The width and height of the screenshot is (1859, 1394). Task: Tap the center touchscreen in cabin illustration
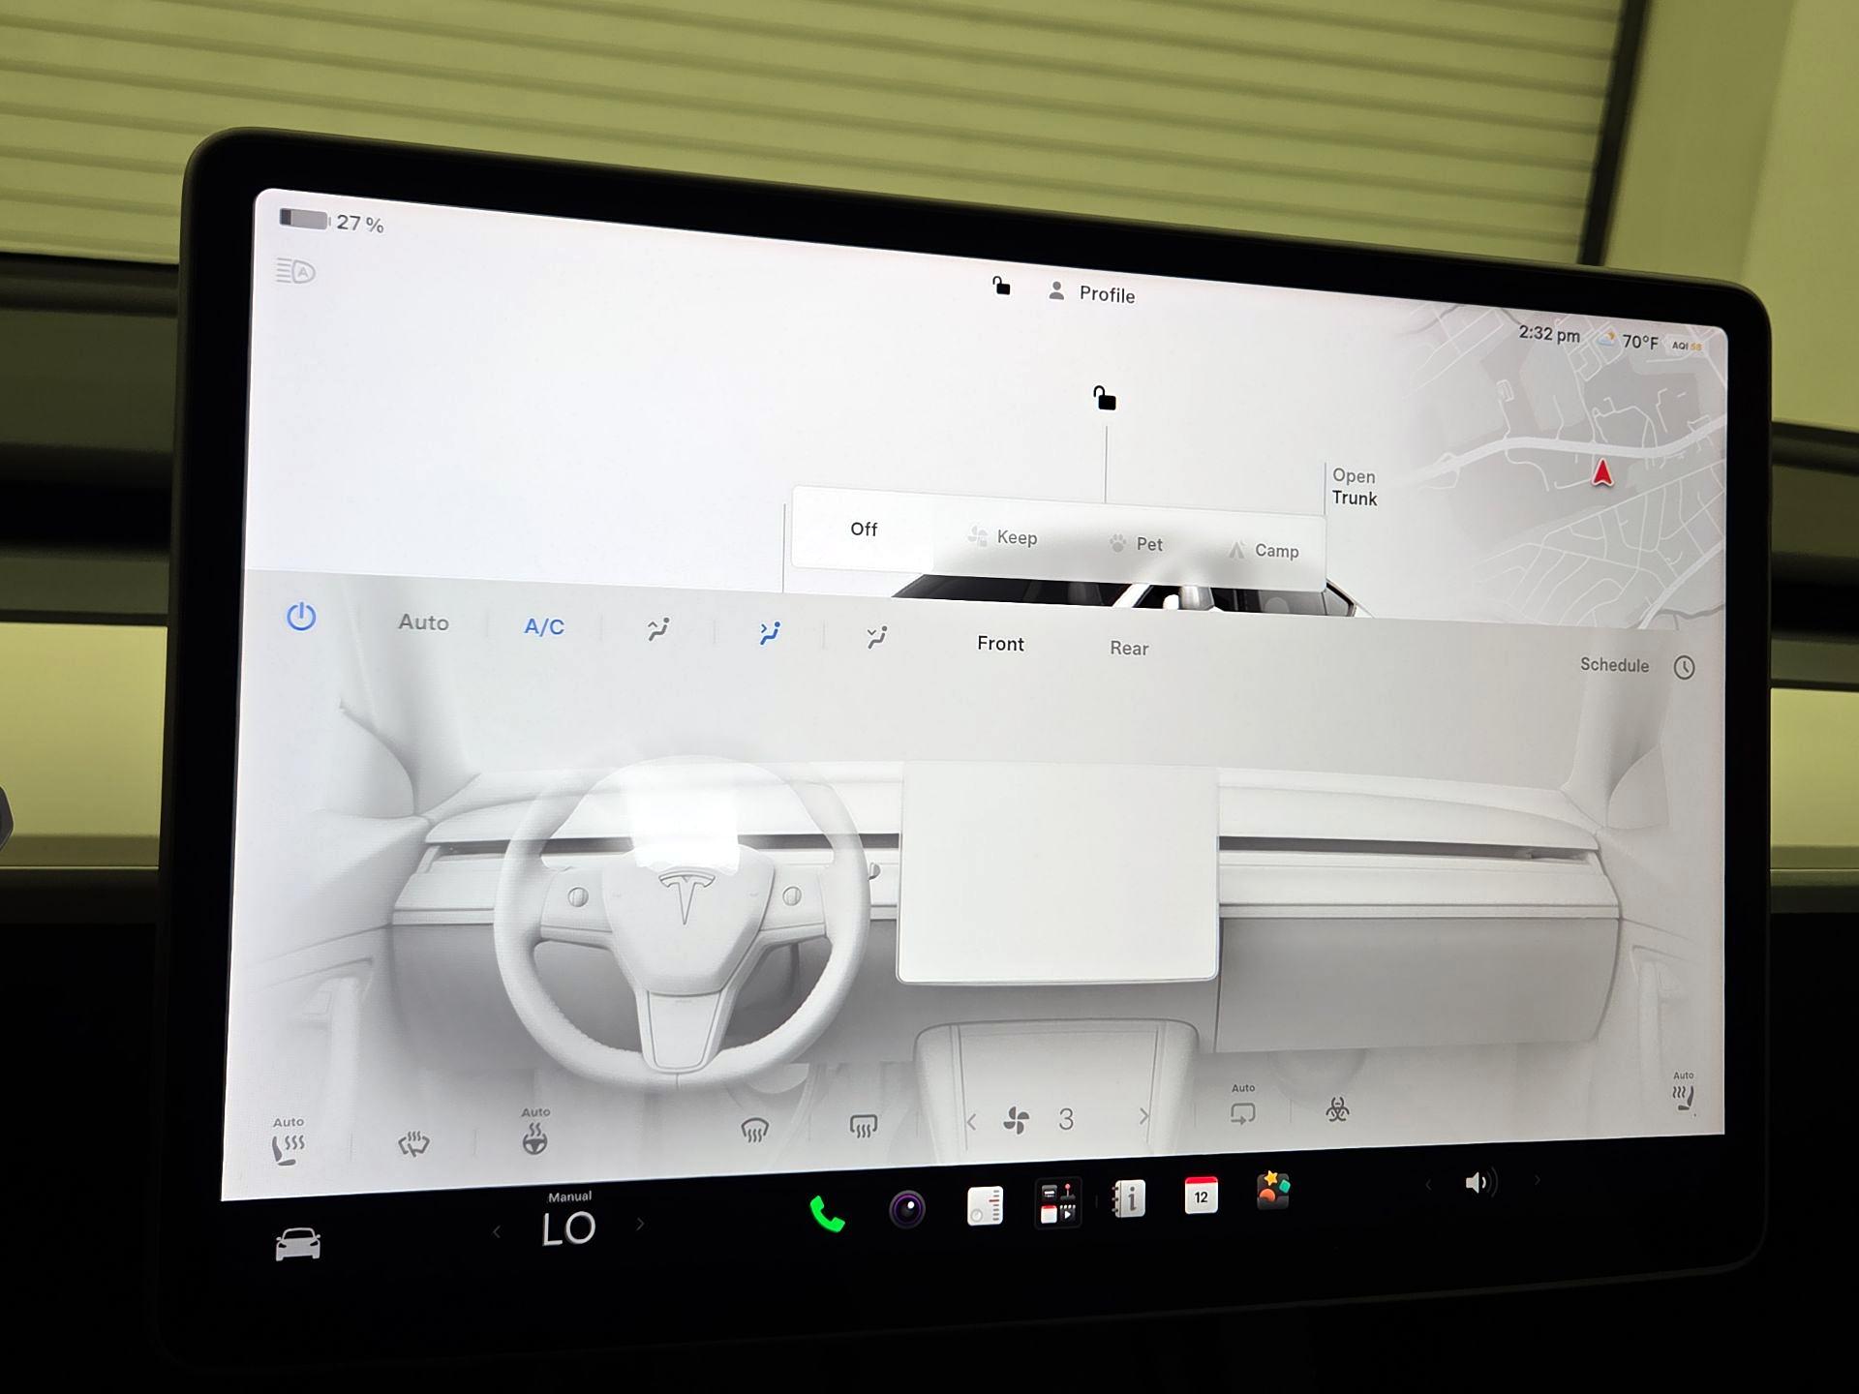1057,872
